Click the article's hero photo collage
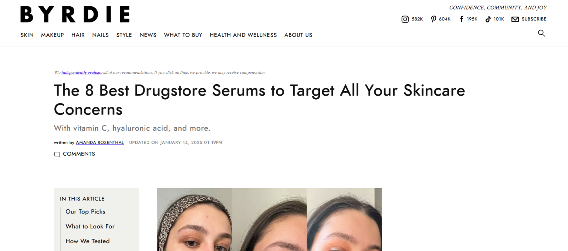The width and height of the screenshot is (568, 251). pyautogui.click(x=269, y=220)
